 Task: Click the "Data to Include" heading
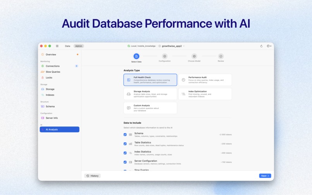click(x=132, y=123)
